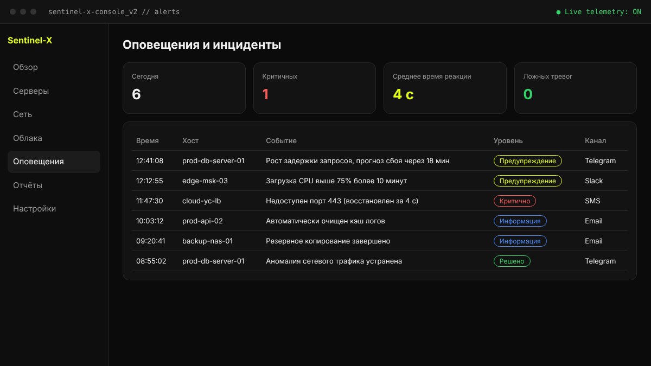Click the timestamp 12:41:08
Viewport: 651px width, 366px height.
click(x=150, y=161)
